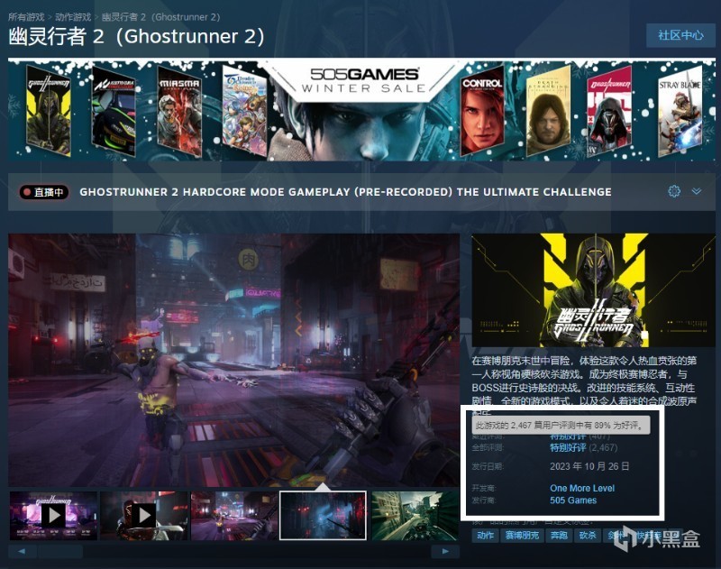Click the Ghostrunner 2 header capsule image
Screen dimensions: 721x569
tap(594, 289)
